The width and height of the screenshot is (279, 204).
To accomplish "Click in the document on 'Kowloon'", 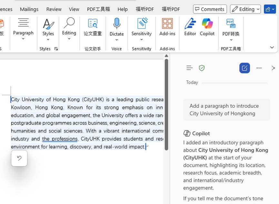I will 21,108.
